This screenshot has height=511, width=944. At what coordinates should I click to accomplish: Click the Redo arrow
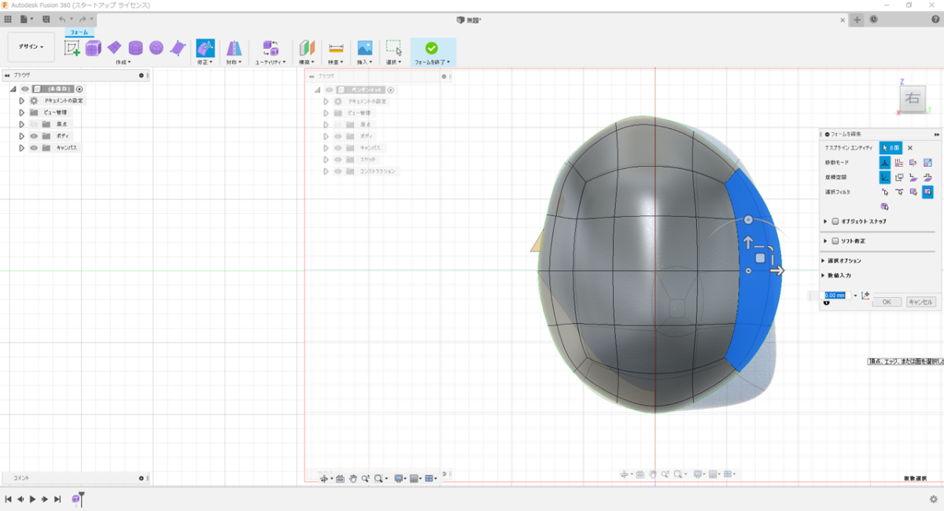(83, 19)
